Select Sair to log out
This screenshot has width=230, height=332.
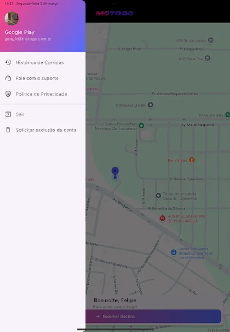click(x=43, y=114)
